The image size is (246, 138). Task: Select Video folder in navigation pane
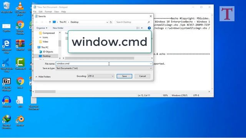43,42
